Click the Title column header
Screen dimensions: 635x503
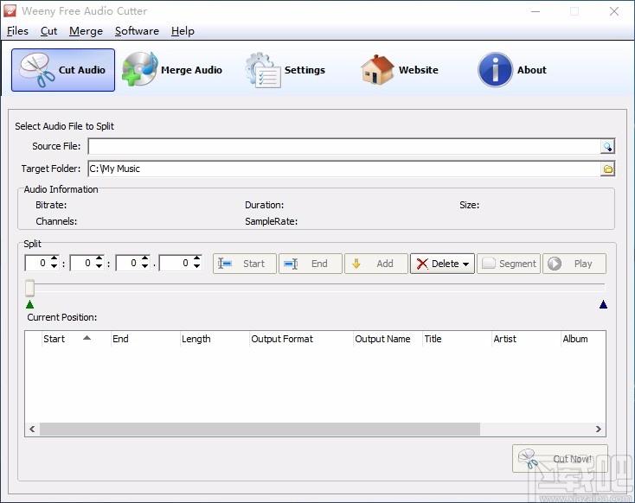pos(457,339)
